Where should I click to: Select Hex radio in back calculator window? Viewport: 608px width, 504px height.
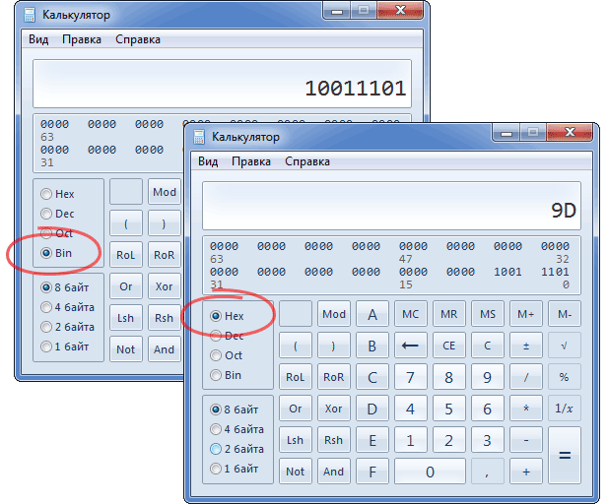click(x=57, y=194)
